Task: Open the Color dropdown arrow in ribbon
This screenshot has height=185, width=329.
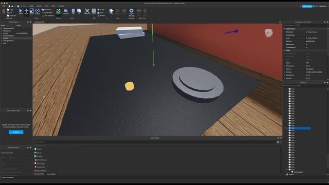Action: (x=94, y=15)
